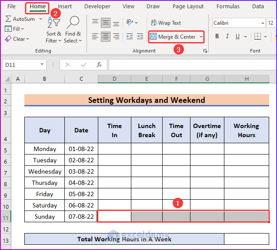Open Find & Select magnifier tool
The width and height of the screenshot is (277, 250).
73,30
